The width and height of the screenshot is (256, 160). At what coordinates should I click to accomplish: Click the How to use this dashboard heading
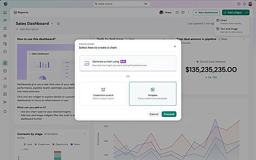tap(36, 39)
